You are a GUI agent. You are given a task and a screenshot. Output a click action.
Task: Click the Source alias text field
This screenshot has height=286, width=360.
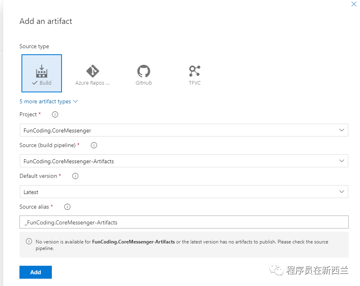coord(184,222)
